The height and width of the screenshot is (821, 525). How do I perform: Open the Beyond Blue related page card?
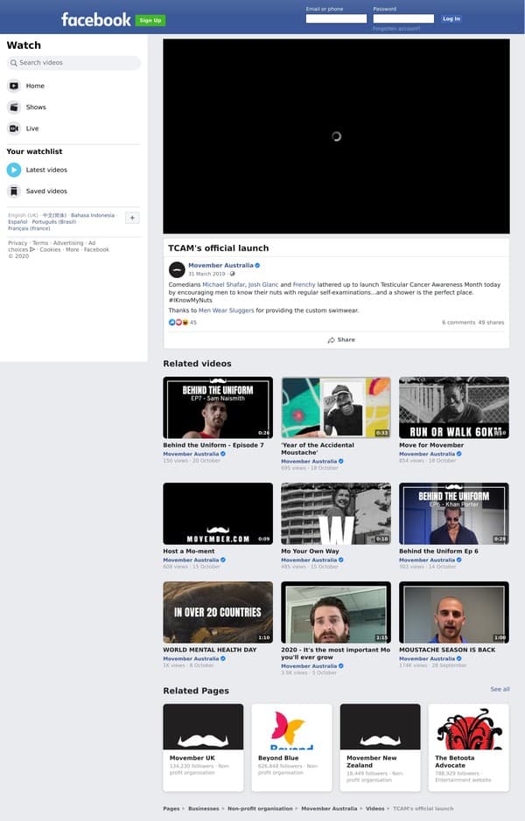[291, 748]
